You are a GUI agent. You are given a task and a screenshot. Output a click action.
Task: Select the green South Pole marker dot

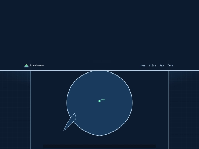pos(99,101)
